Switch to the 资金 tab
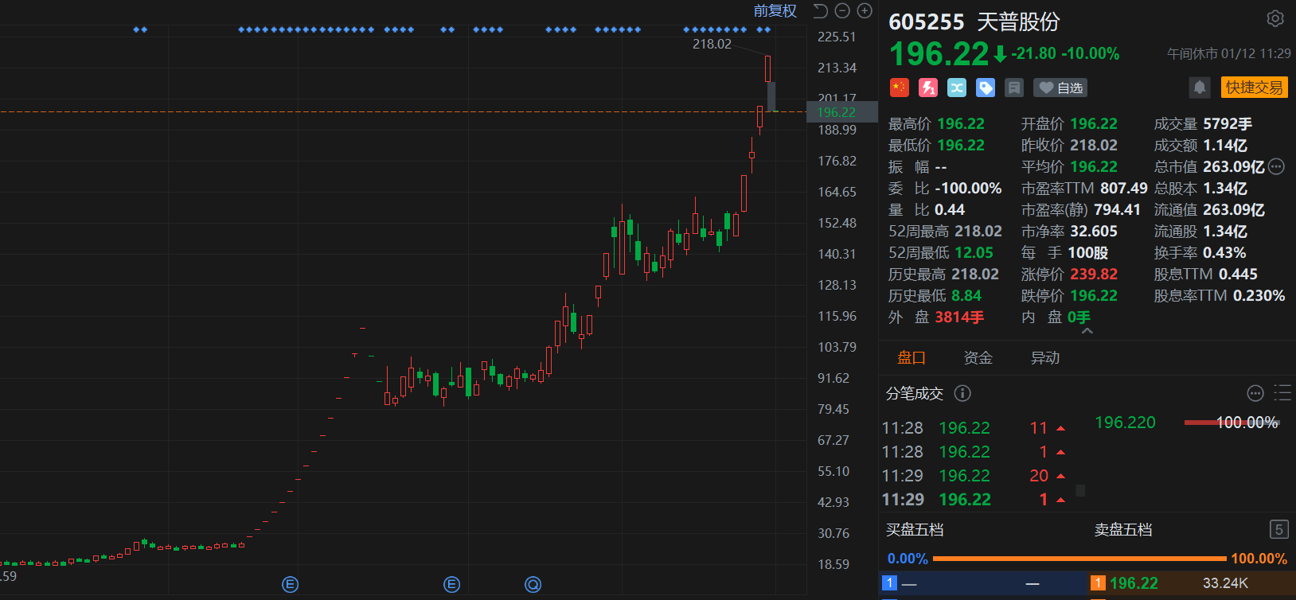1296x600 pixels. click(978, 358)
